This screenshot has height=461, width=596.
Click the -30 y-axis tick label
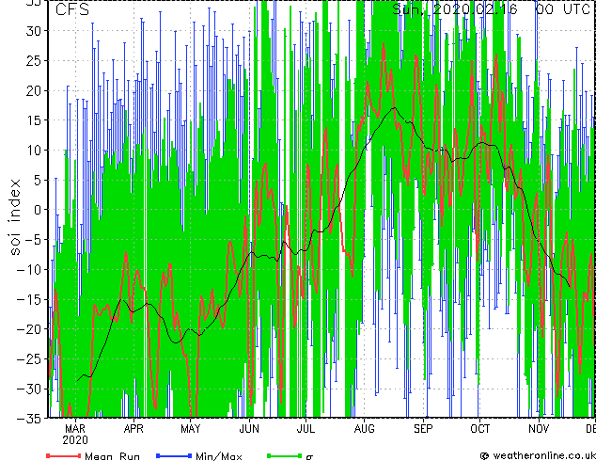29,389
